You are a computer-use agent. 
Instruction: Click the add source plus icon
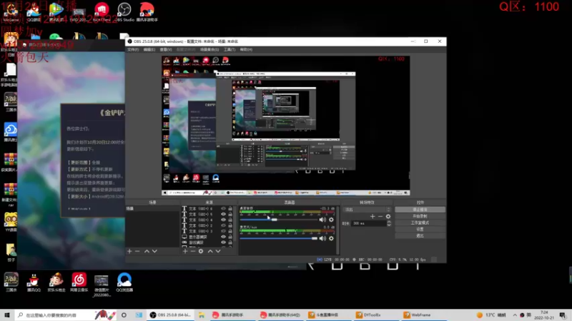pos(184,251)
